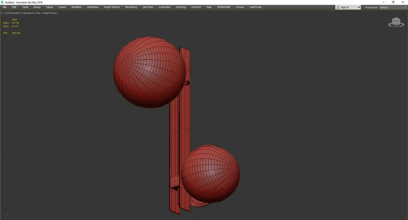Open the Create menu

tap(62, 7)
